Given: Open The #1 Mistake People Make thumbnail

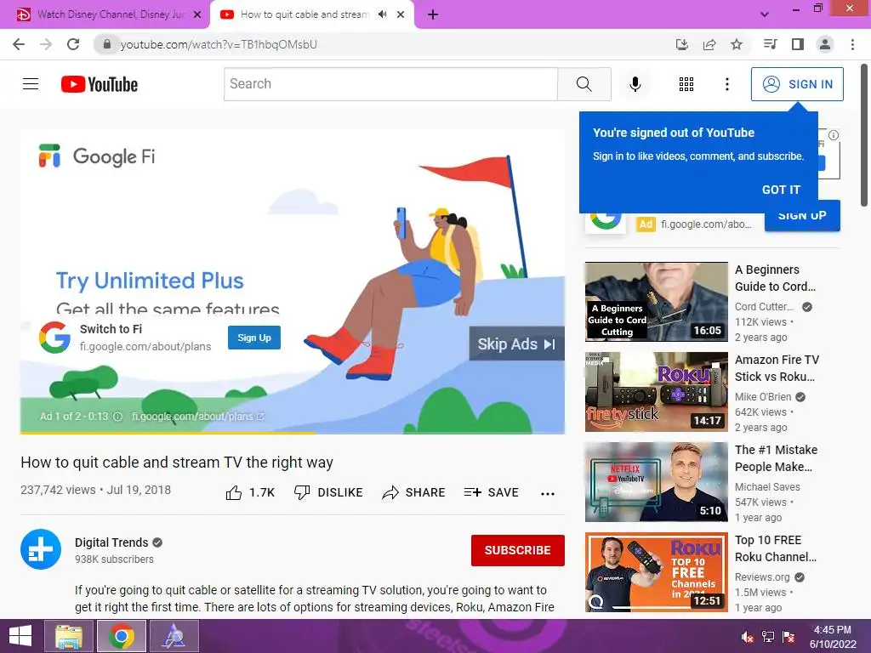Looking at the screenshot, I should 656,482.
